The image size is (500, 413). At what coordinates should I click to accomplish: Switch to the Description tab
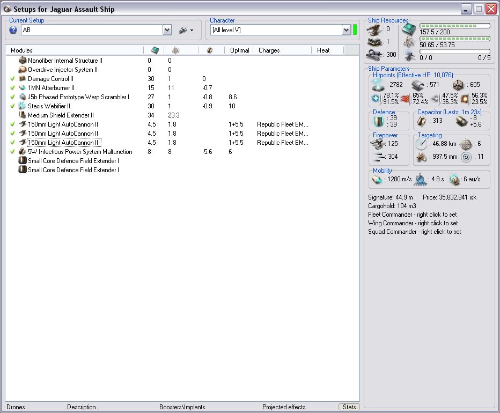coord(82,407)
